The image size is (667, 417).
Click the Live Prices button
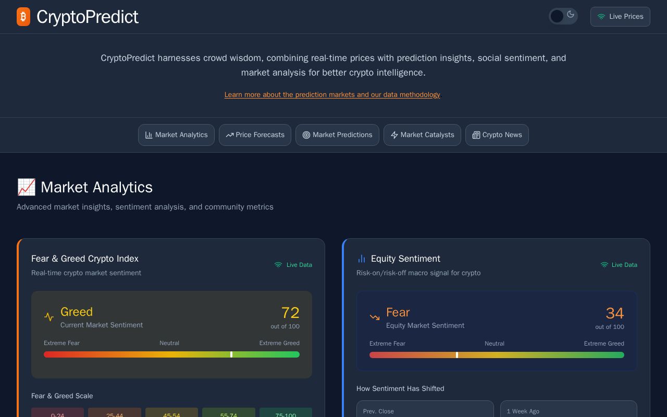point(620,17)
